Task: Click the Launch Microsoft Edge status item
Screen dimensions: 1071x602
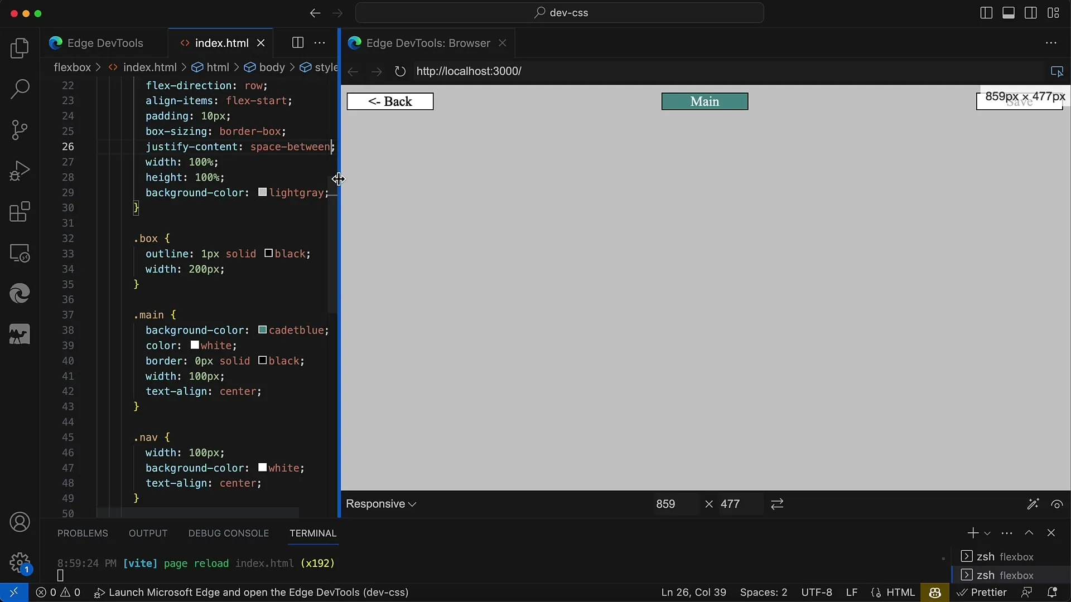Action: (252, 593)
